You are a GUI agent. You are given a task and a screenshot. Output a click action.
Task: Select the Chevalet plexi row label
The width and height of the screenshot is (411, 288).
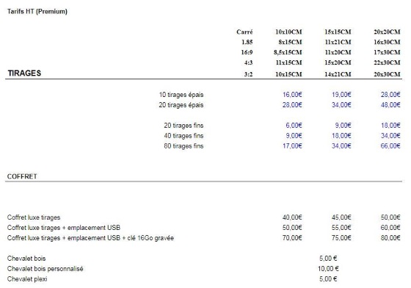point(27,279)
